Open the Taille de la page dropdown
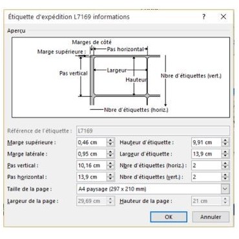The height and width of the screenshot is (239, 239). pos(225,189)
